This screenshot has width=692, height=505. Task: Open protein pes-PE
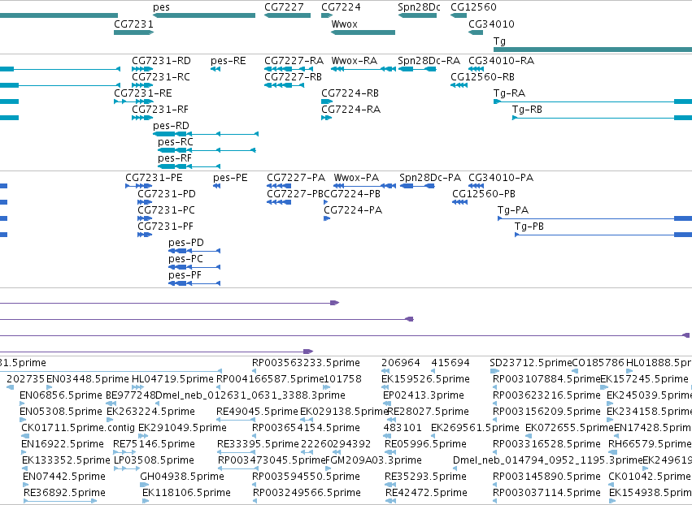230,178
